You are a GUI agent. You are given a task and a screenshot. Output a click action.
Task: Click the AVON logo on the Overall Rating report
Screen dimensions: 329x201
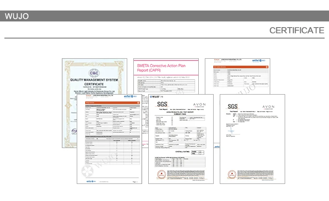click(199, 105)
